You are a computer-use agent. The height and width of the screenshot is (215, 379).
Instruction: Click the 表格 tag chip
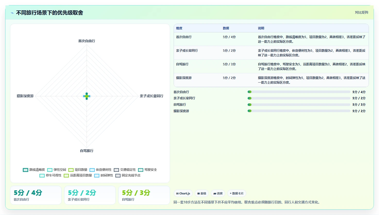[202, 193]
